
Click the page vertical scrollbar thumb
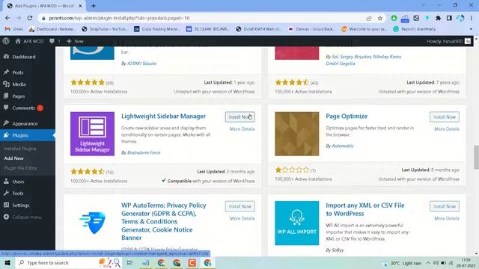[476, 157]
